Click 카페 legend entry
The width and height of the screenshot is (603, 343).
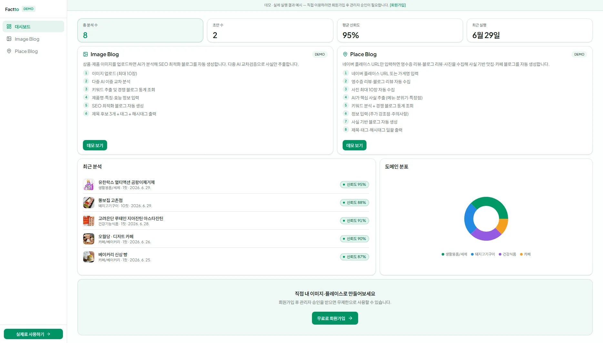(525, 254)
